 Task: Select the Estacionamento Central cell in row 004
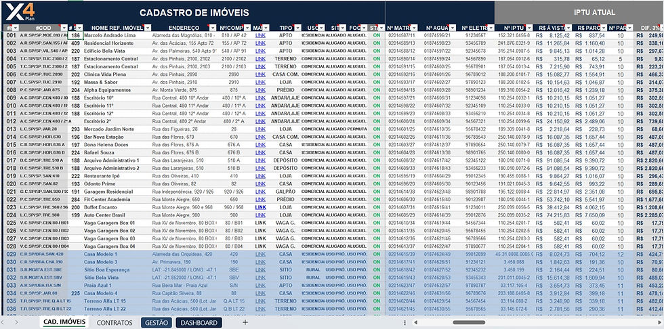(x=117, y=59)
